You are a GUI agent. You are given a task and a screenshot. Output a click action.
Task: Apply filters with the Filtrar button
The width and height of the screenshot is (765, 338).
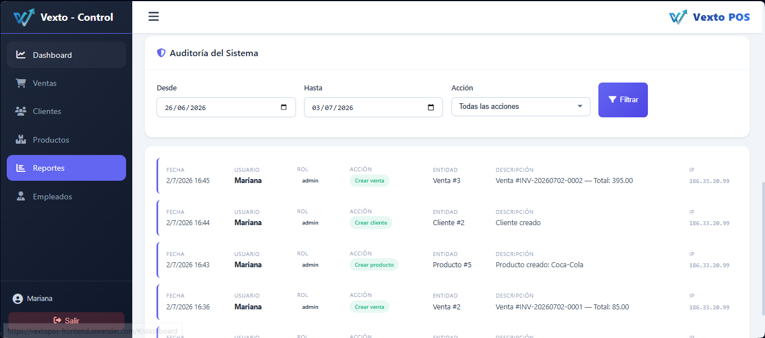(623, 100)
